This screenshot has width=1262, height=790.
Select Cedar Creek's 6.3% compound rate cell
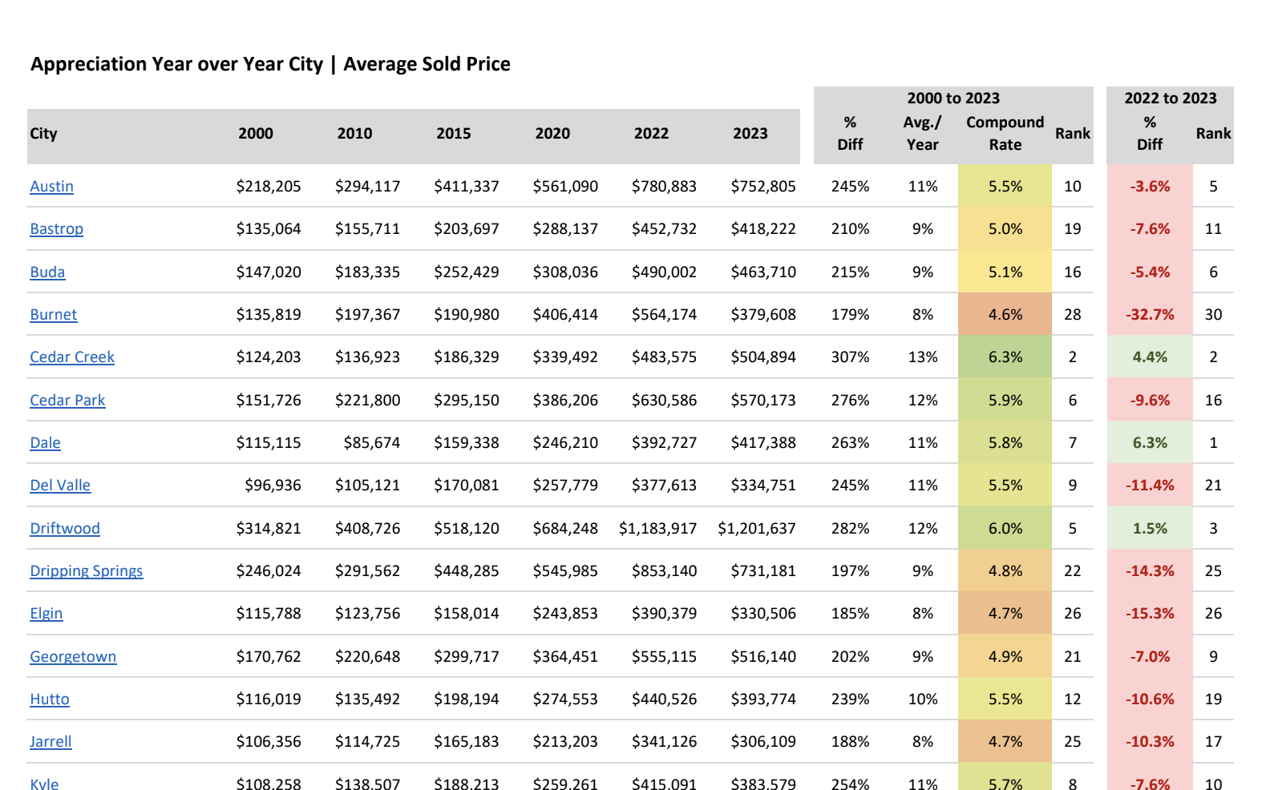click(1005, 357)
